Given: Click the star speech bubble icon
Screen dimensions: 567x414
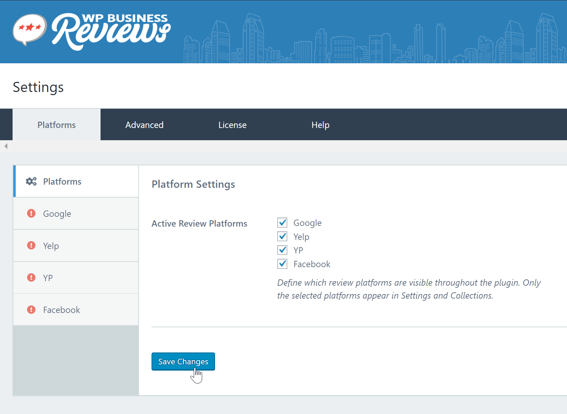Looking at the screenshot, I should pyautogui.click(x=30, y=29).
